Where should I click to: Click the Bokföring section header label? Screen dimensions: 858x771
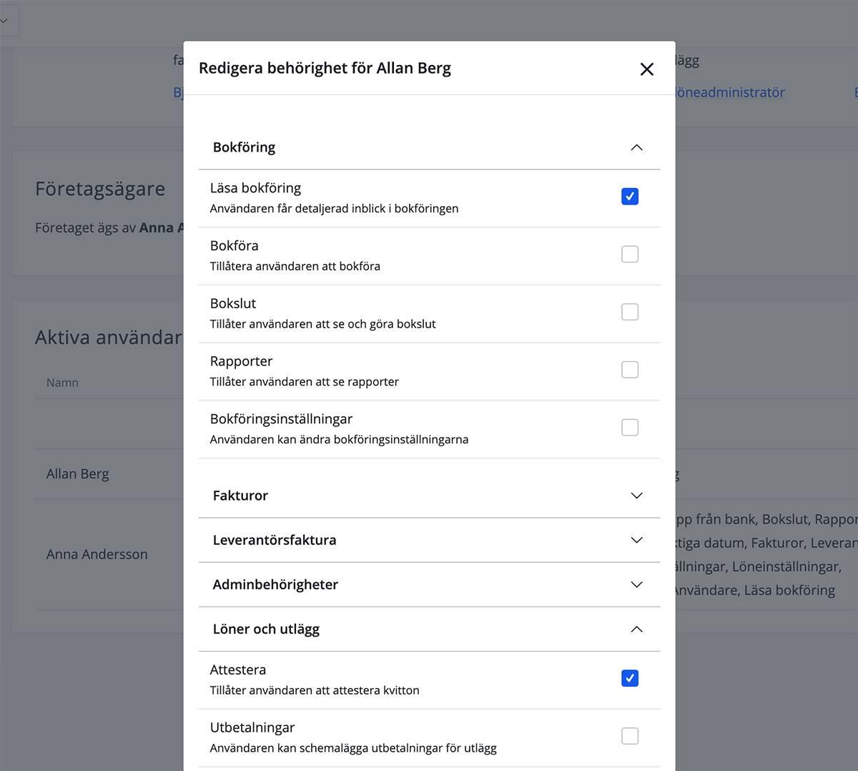click(244, 147)
